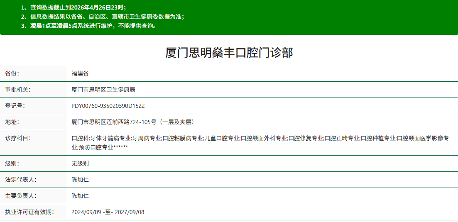Screen dimensions: 458x222
Task: Click registration number PDY00760-935020390D1522
Action: pyautogui.click(x=108, y=106)
